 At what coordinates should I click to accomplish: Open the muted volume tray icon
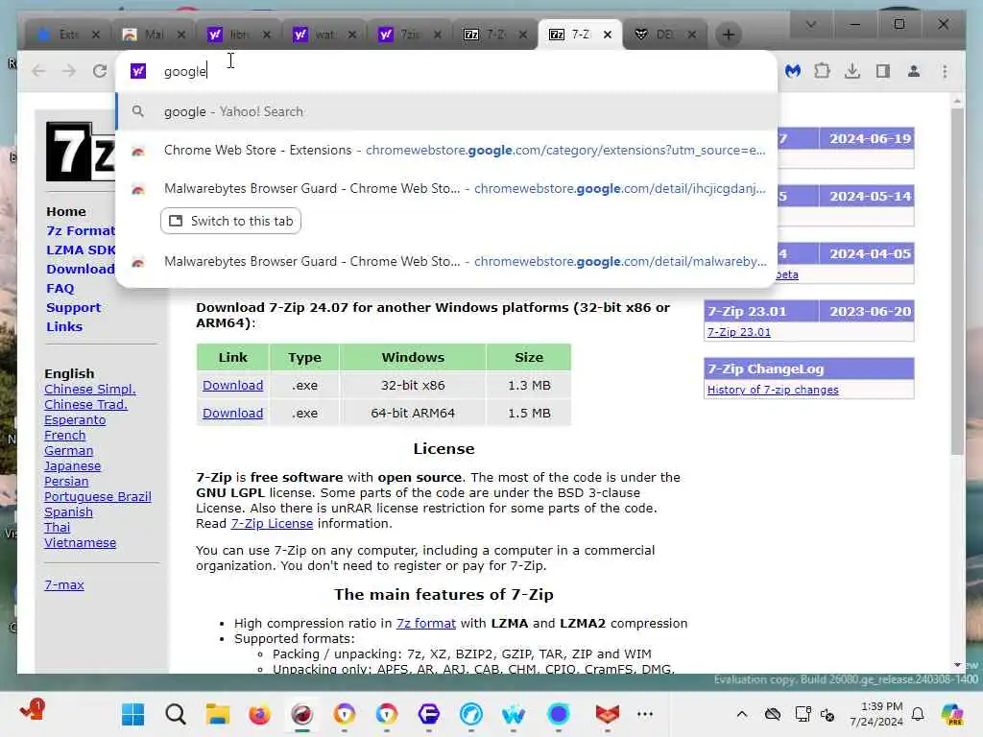pyautogui.click(x=827, y=714)
